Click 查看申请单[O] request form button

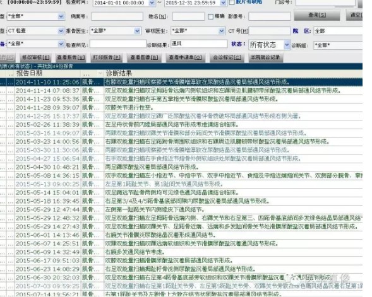(x=185, y=57)
